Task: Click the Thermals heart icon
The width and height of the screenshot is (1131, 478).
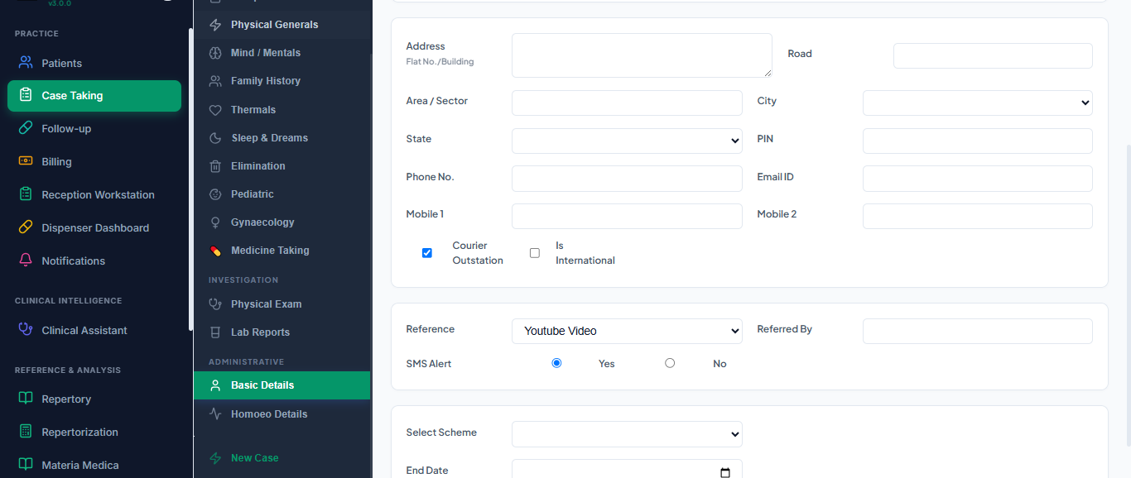Action: click(x=215, y=110)
